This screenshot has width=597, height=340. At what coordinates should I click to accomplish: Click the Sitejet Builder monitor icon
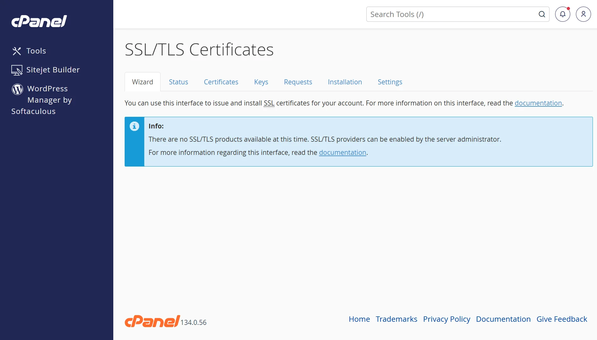pos(17,70)
